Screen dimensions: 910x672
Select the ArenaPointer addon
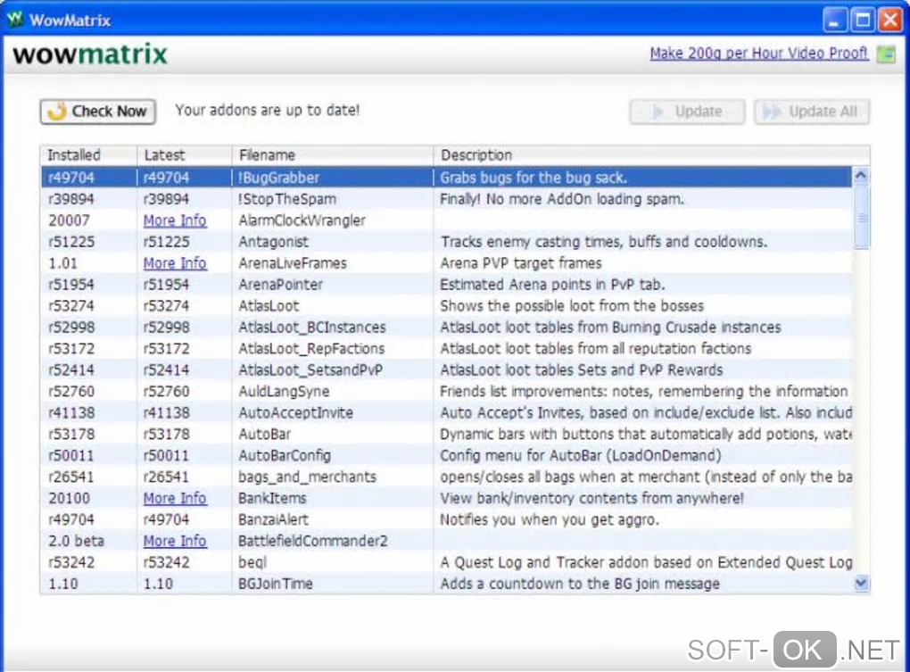click(x=280, y=285)
